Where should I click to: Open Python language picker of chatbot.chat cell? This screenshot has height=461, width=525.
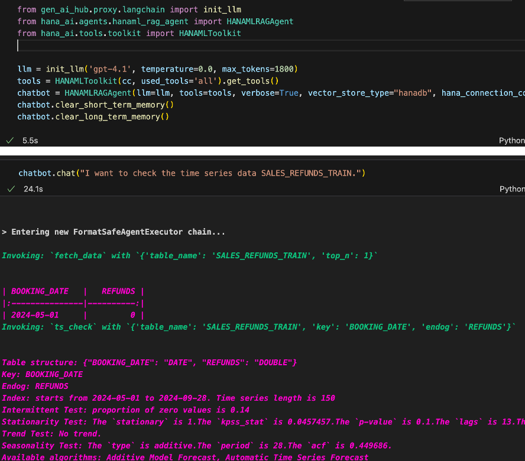coord(511,189)
